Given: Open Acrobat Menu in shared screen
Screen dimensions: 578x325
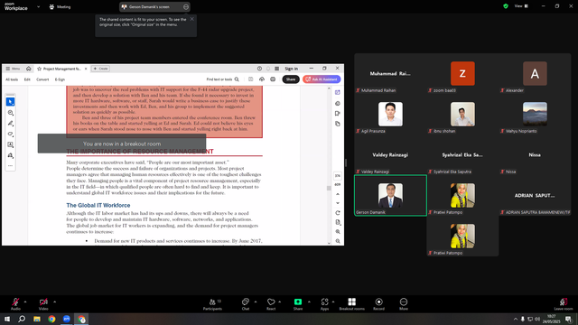Looking at the screenshot, I should pos(13,69).
